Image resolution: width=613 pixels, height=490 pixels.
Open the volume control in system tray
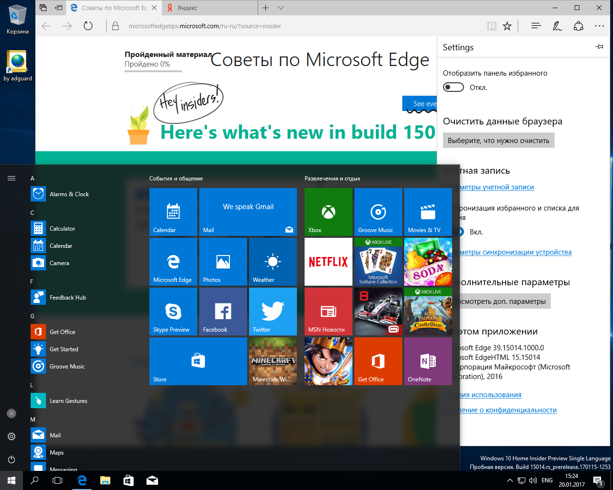point(533,480)
